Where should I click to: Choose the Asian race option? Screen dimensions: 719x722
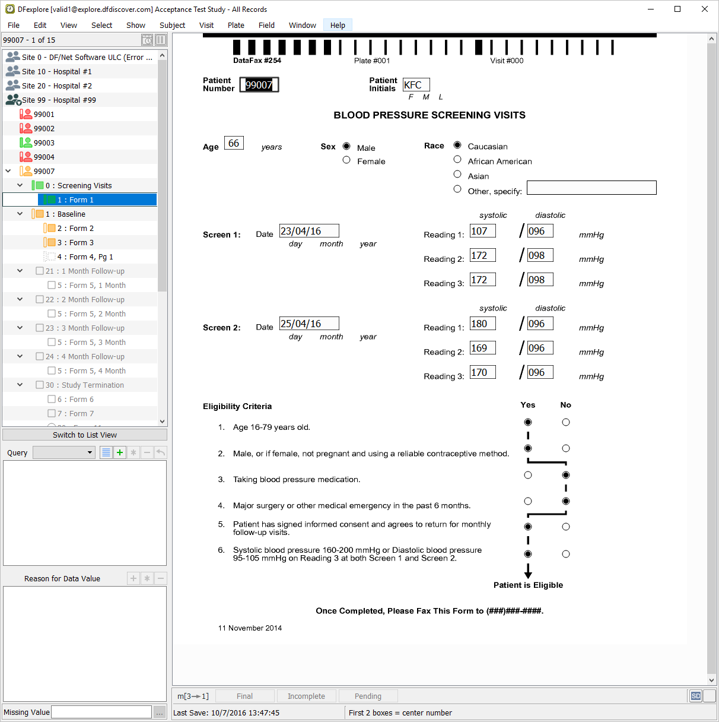[457, 175]
